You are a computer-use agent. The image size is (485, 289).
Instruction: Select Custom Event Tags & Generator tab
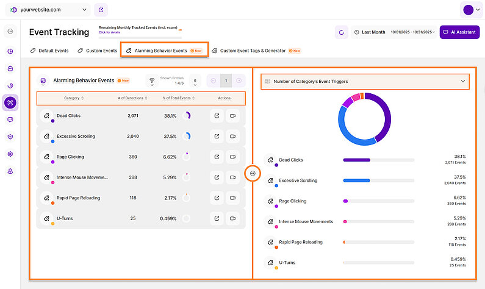coord(252,51)
